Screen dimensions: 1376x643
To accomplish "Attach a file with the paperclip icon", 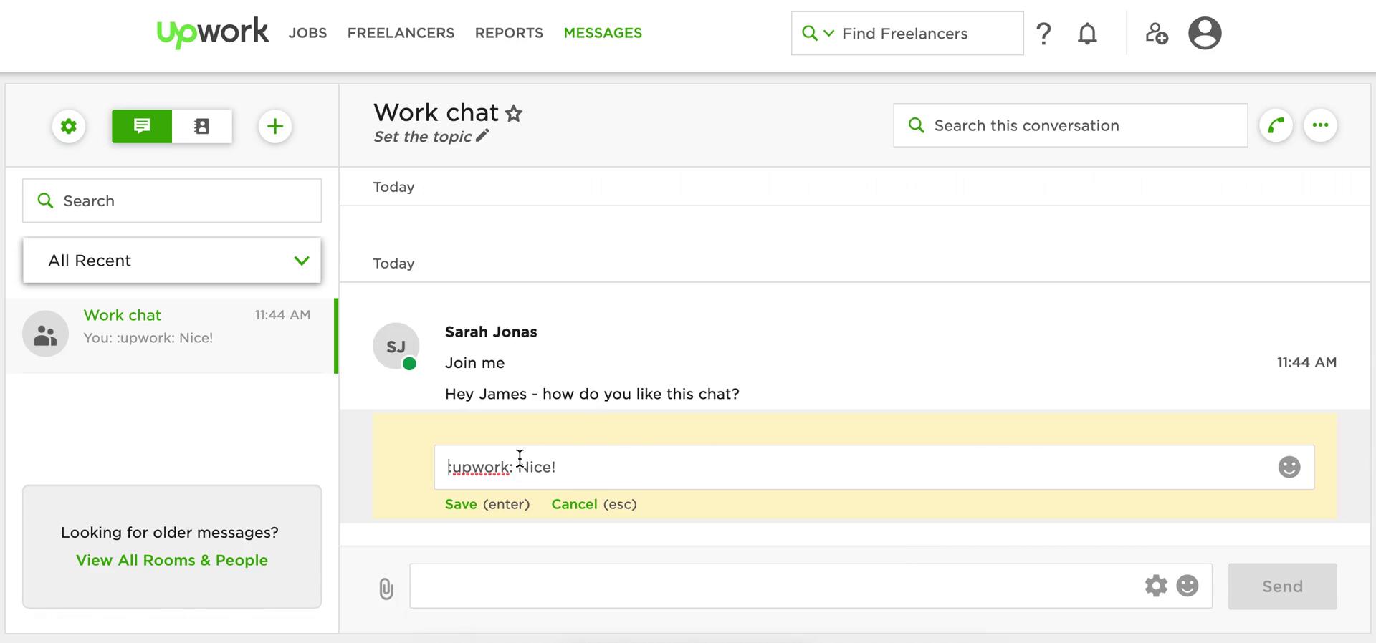I will click(386, 589).
